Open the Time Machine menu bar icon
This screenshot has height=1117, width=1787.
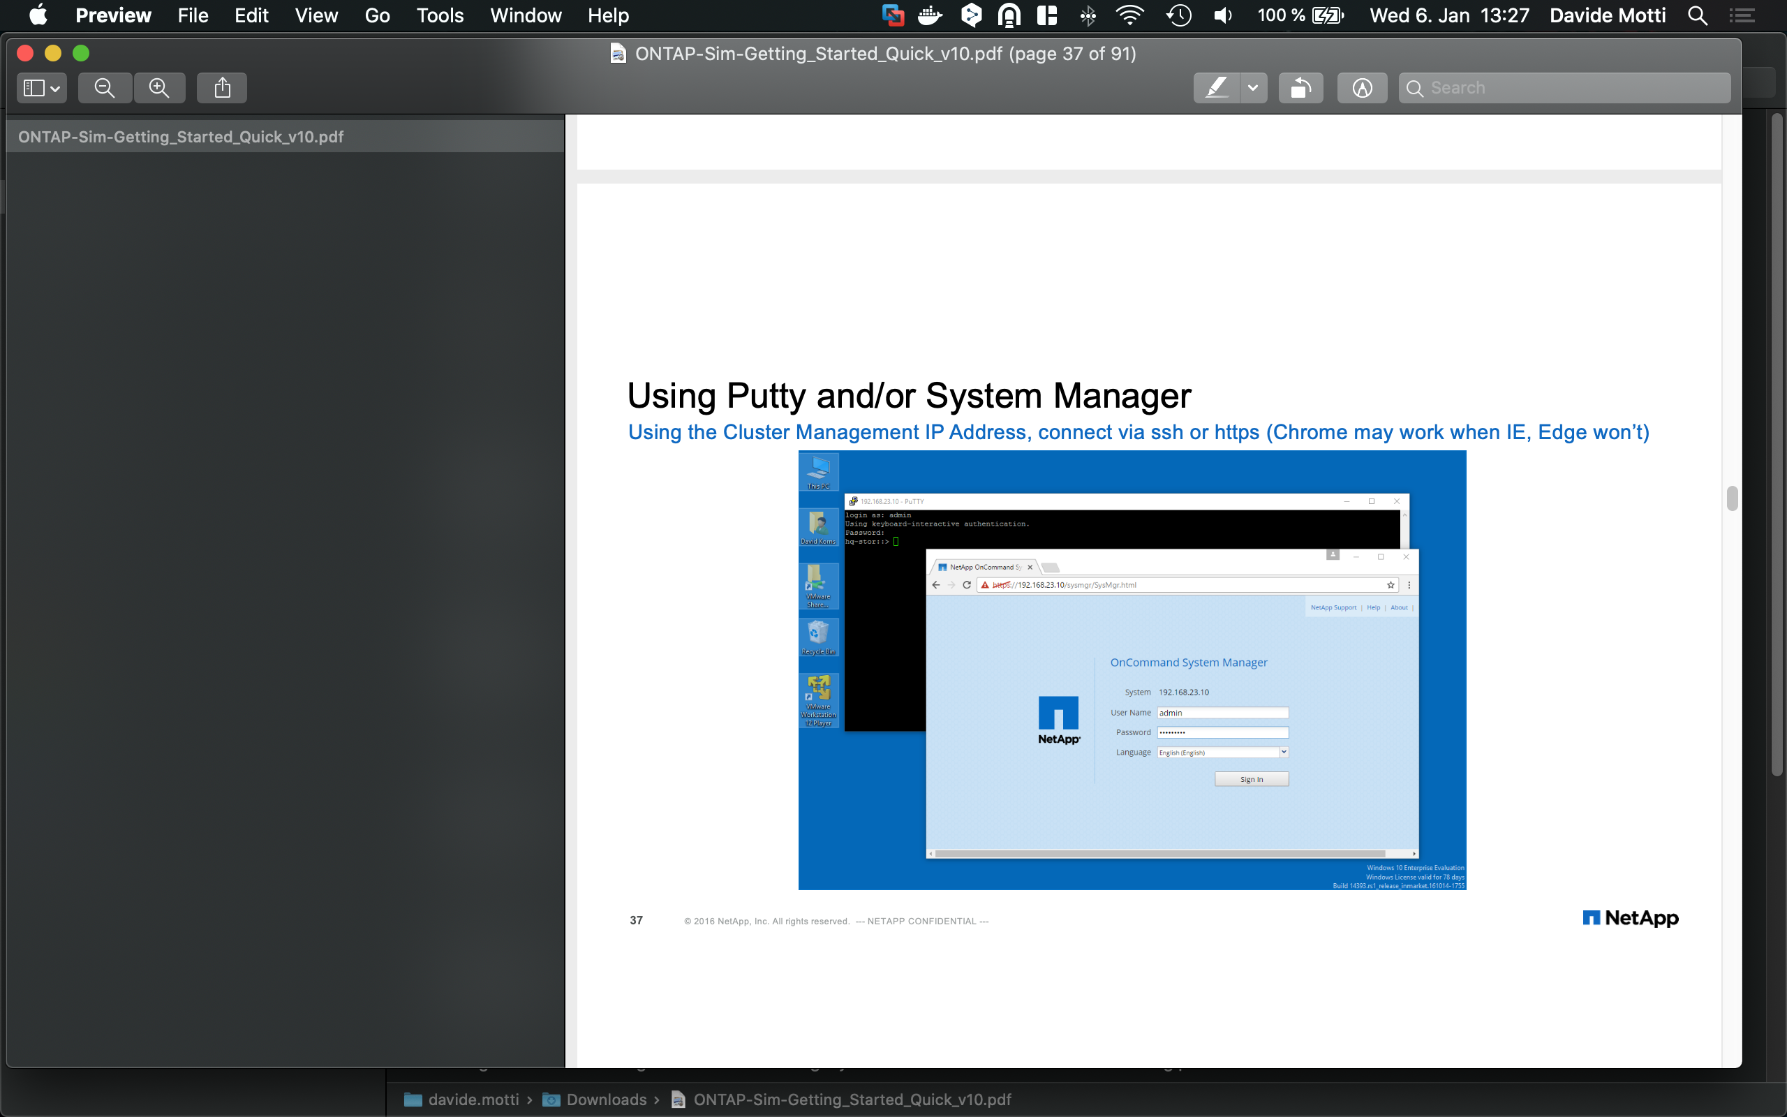(x=1178, y=15)
